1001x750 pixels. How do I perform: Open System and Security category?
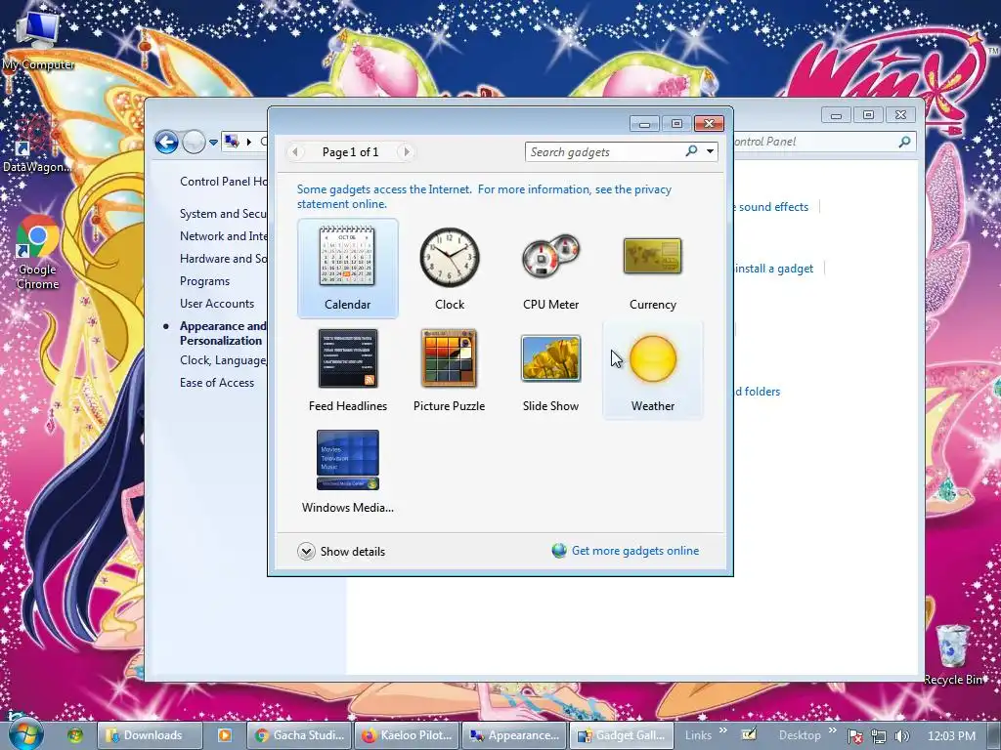[223, 214]
